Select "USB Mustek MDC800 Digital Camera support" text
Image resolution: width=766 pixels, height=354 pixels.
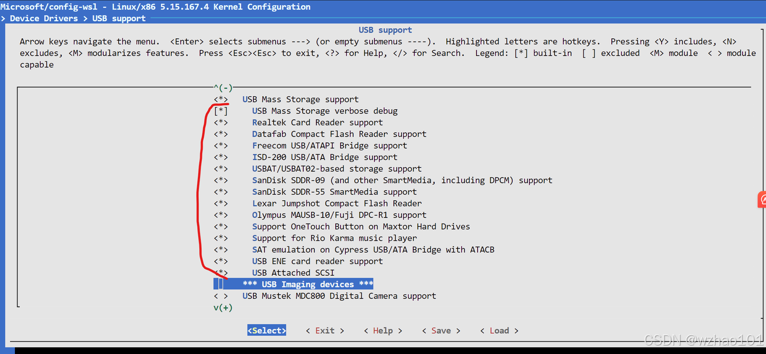coord(339,296)
